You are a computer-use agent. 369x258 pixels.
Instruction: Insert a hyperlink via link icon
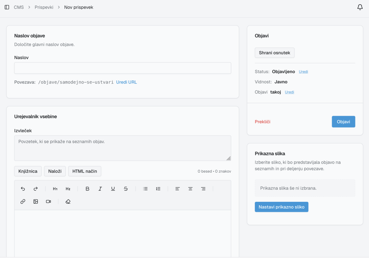click(23, 201)
